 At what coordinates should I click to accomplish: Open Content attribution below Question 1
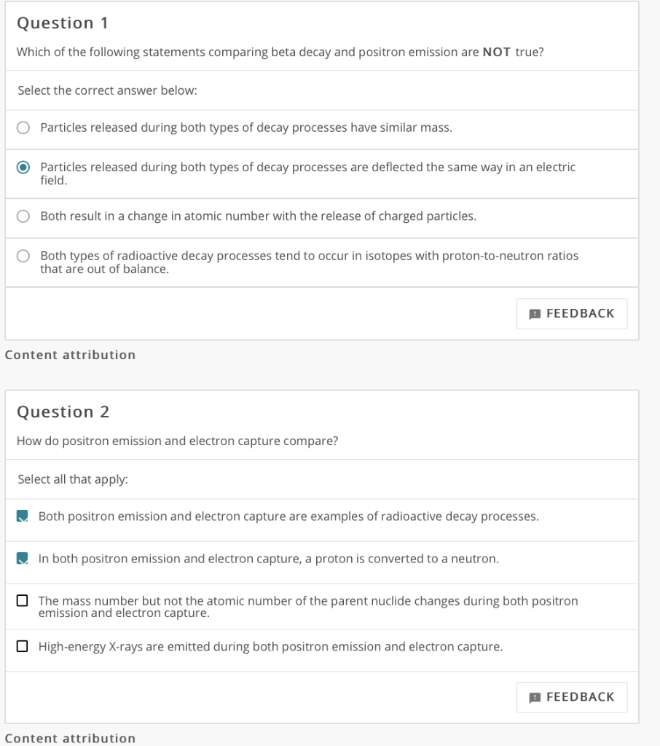(70, 356)
